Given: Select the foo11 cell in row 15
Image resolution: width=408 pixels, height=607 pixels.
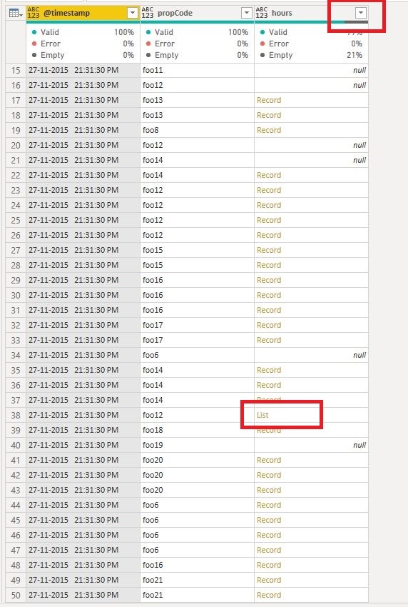Looking at the screenshot, I should [x=197, y=70].
